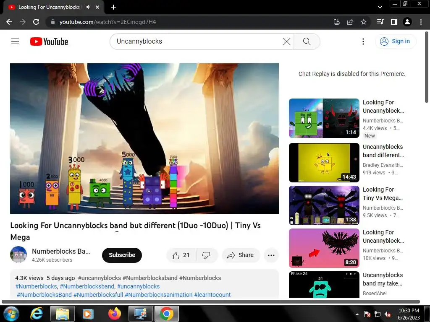
Task: Click #Numberblocksanimation hashtag
Action: click(158, 295)
